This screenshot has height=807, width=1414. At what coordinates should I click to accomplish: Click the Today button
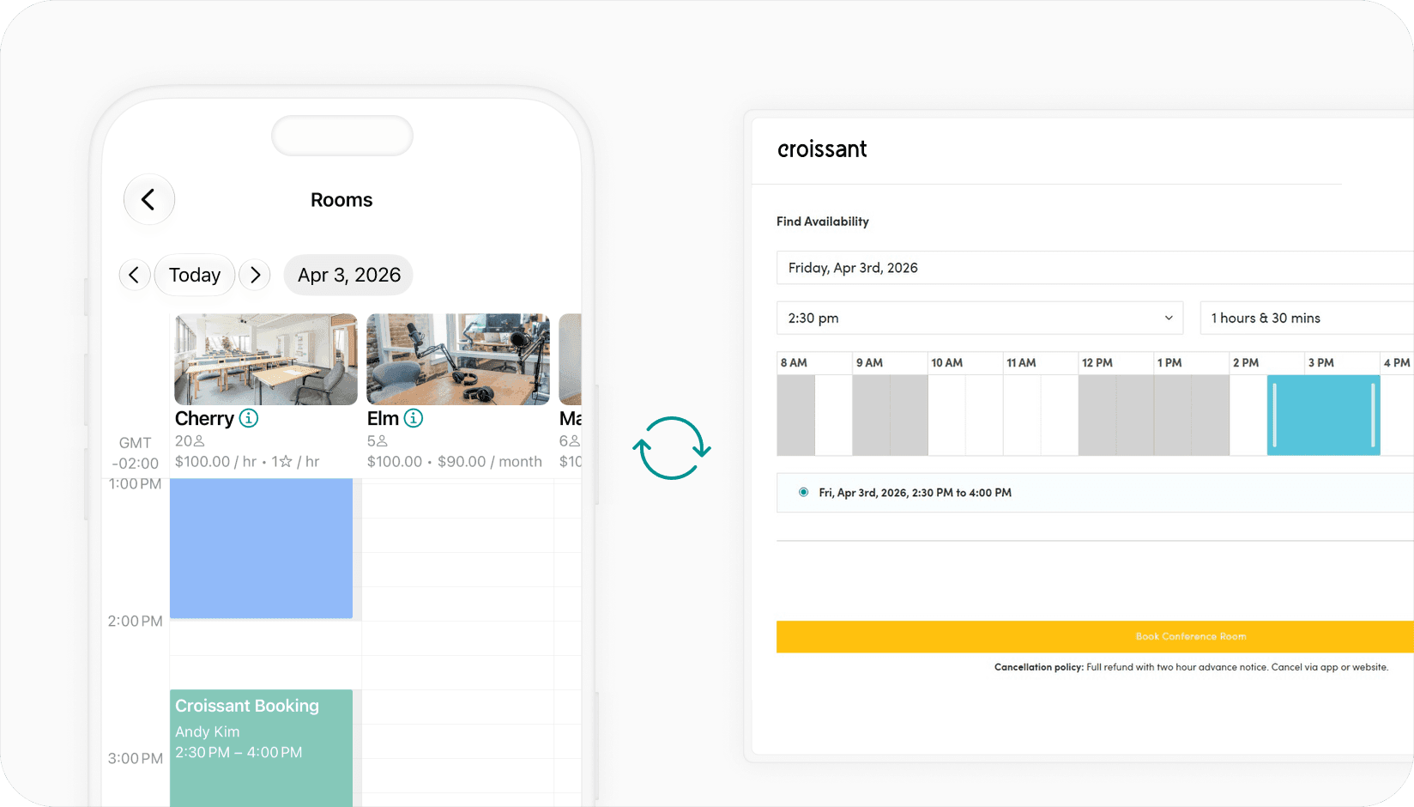[x=195, y=275]
